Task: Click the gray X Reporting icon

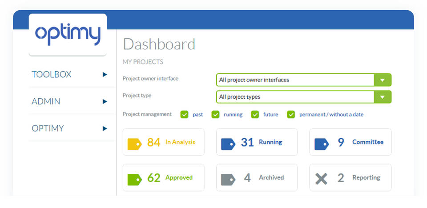Action: (321, 179)
